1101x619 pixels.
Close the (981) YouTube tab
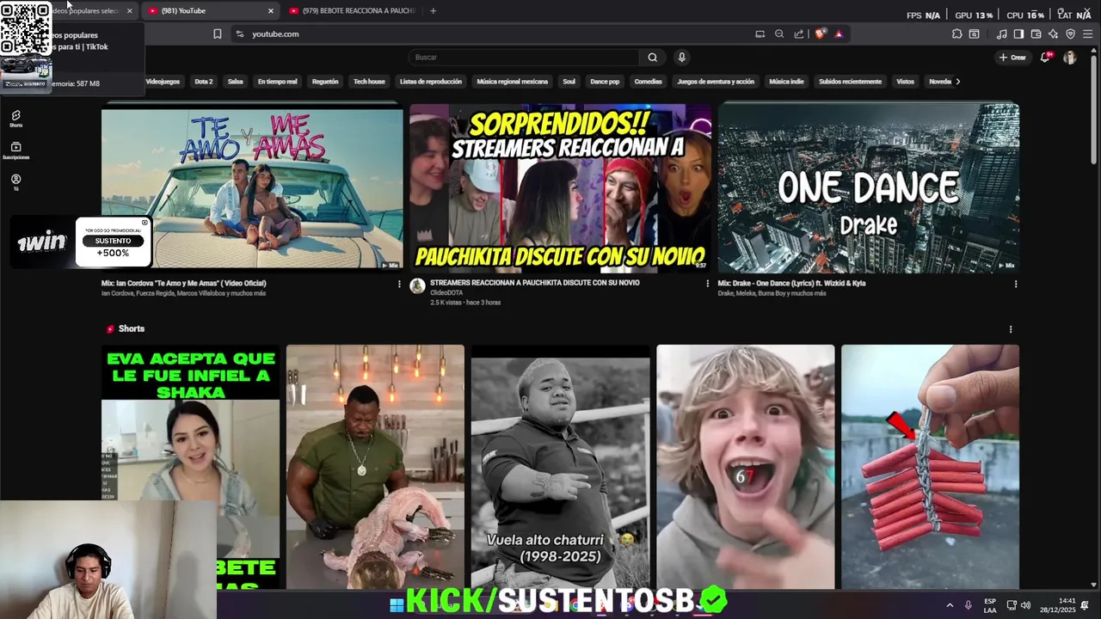(271, 11)
